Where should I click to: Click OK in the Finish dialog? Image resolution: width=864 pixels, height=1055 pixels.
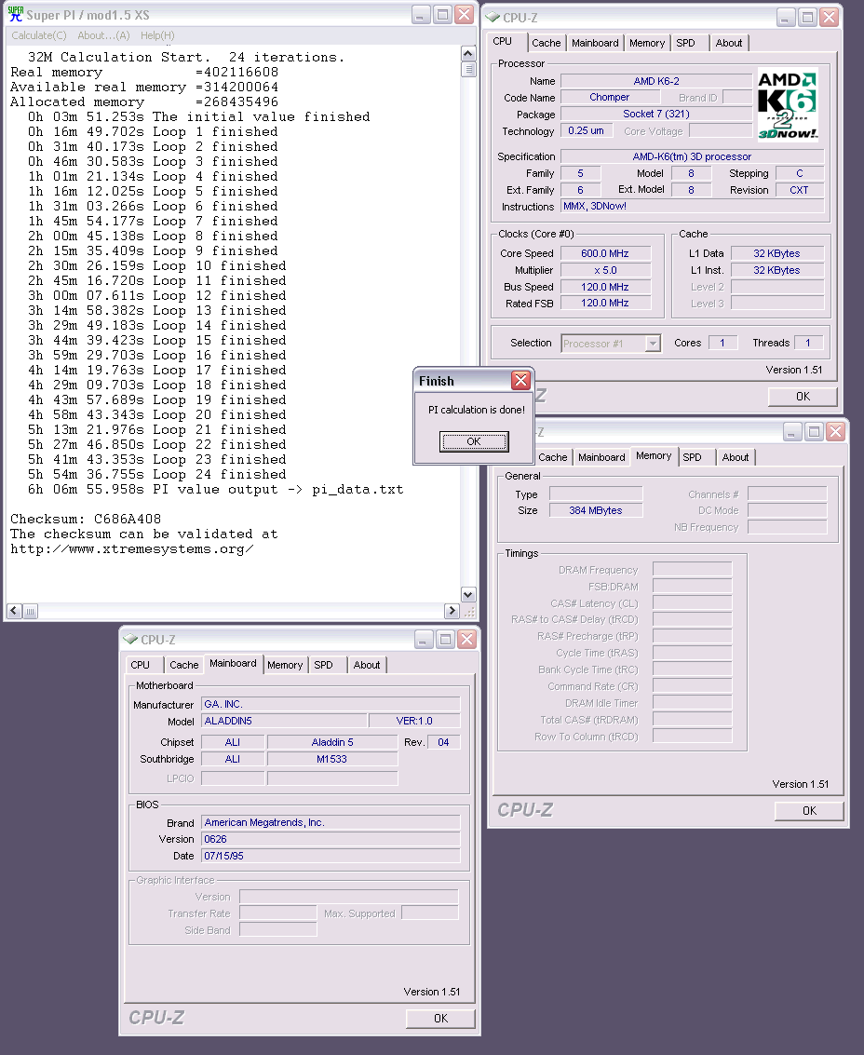click(x=474, y=442)
